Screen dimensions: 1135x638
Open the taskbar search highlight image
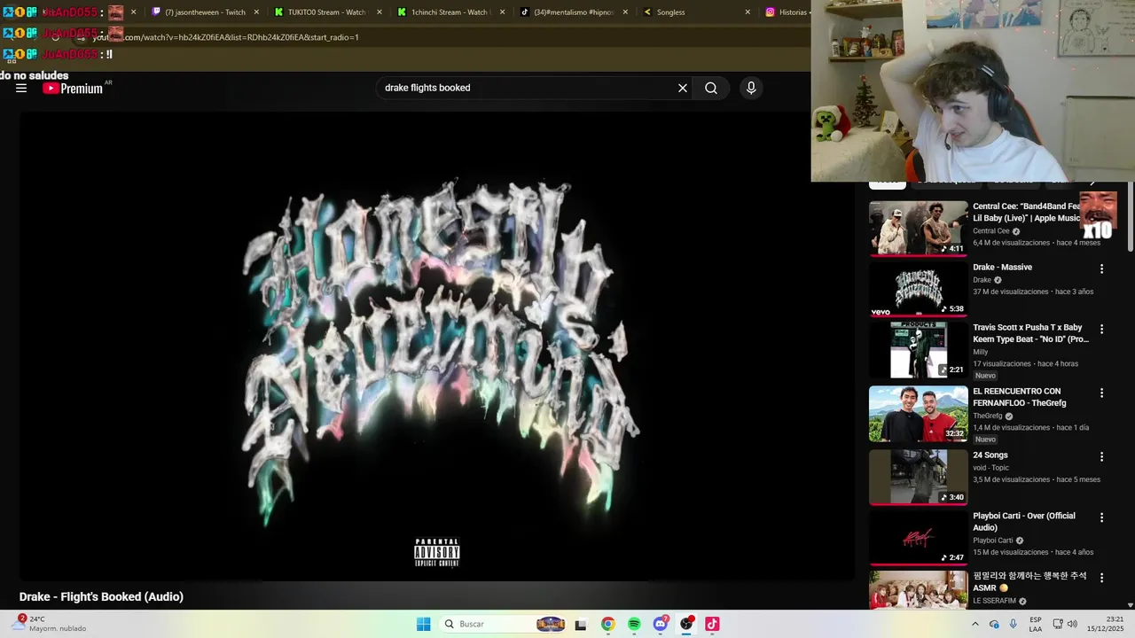551,624
